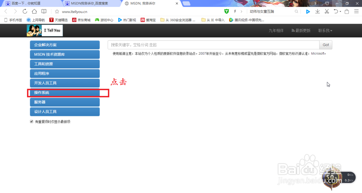Open the 最新更新 RSS link

[x=301, y=30]
